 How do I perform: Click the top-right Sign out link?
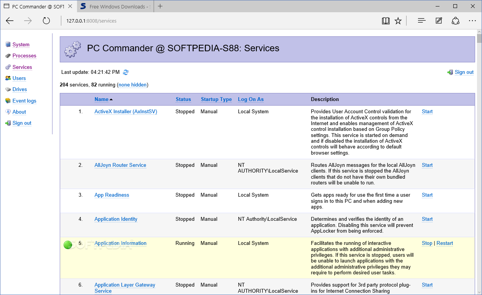[464, 72]
